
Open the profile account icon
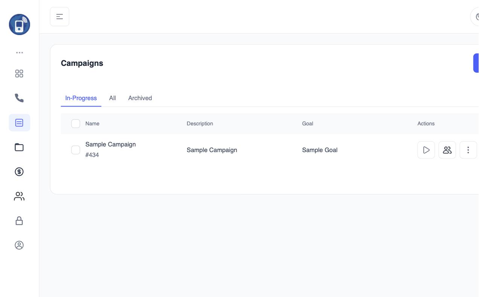pyautogui.click(x=19, y=245)
